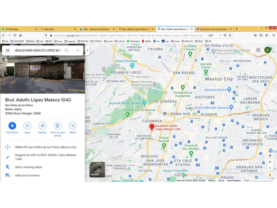Open the research bookmarks folder
The image size is (277, 208).
70,41
